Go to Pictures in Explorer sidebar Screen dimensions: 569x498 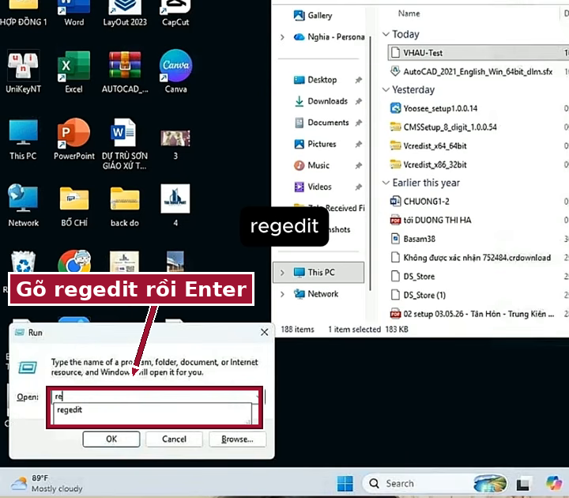[x=315, y=144]
